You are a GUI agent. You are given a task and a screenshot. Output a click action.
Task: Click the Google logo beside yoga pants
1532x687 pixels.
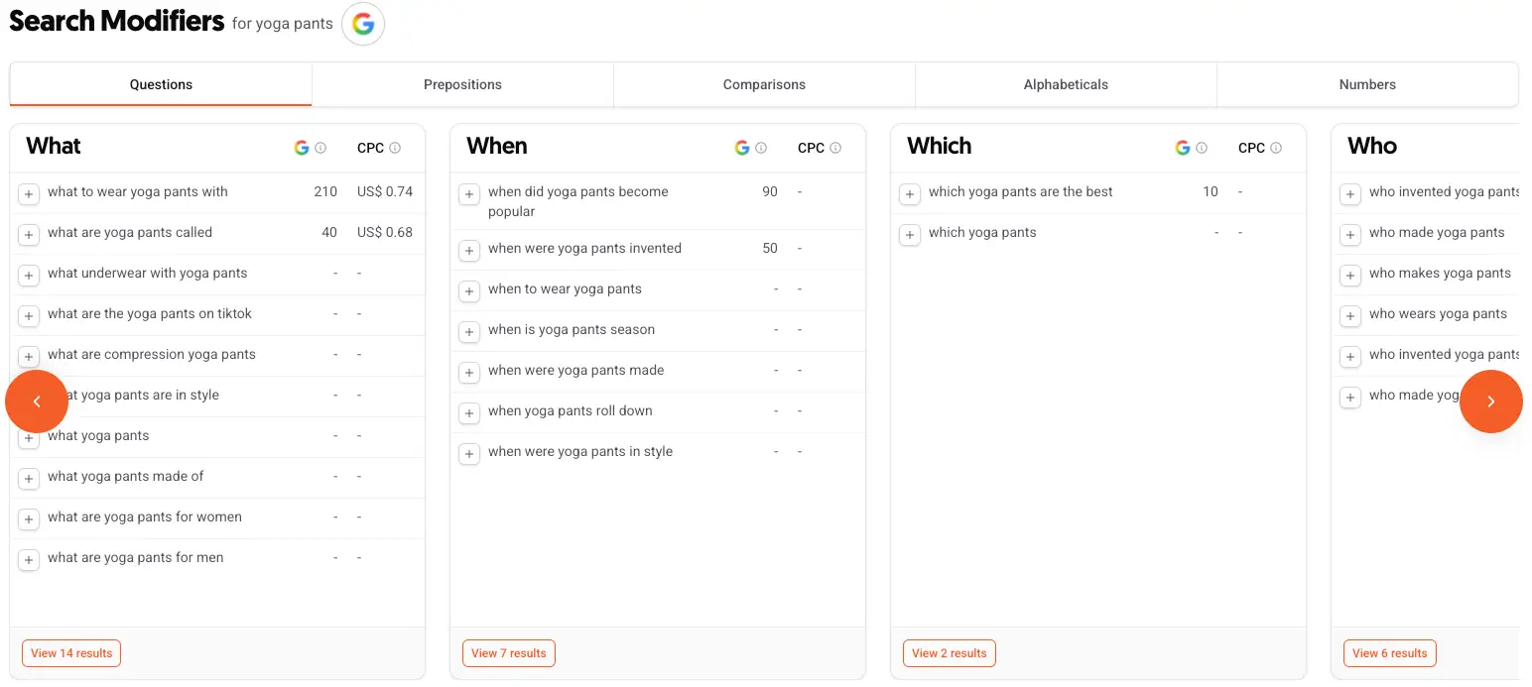(363, 24)
